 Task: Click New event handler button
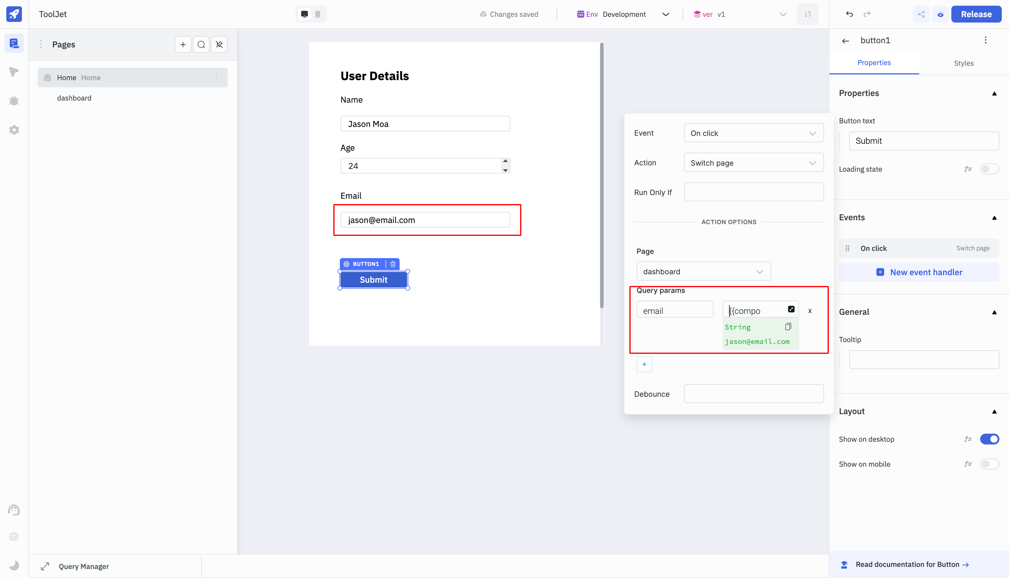click(919, 272)
